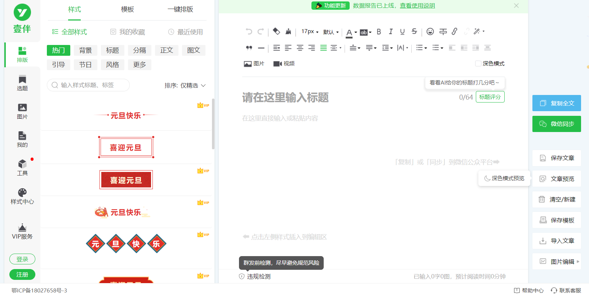Open the 查看使用说明 link

tap(417, 6)
